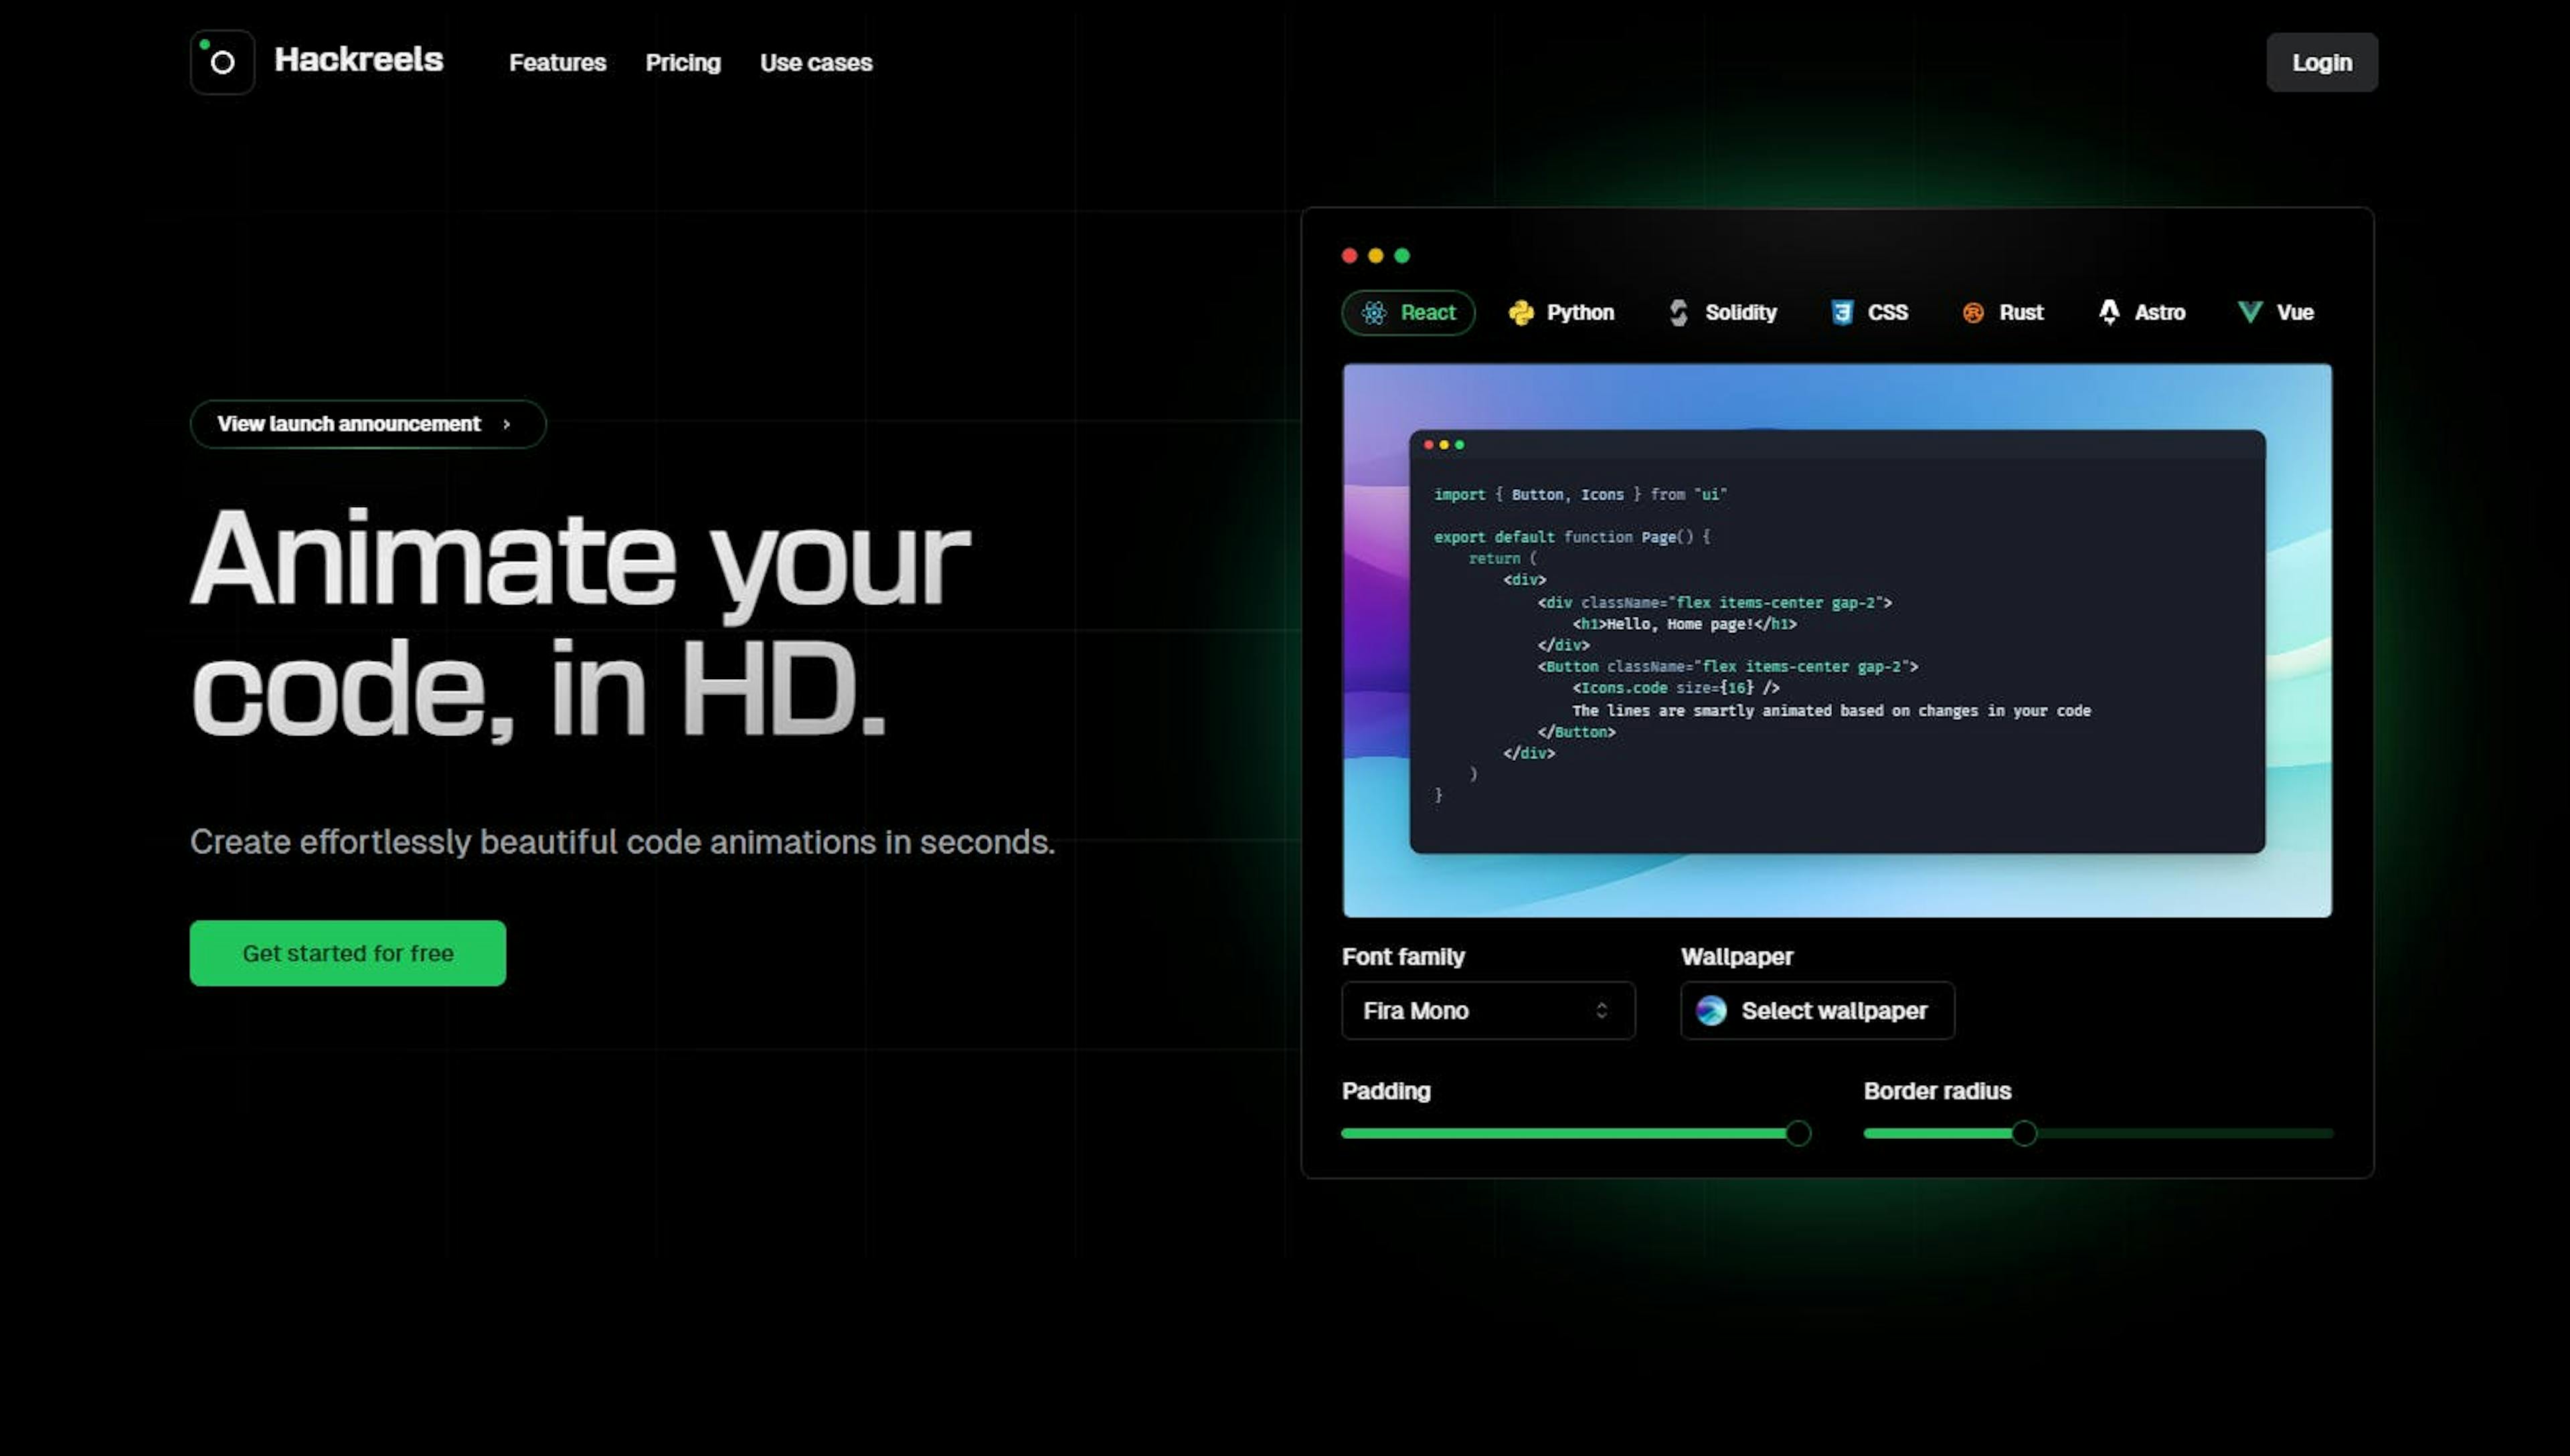Click the Hackreels logo icon
Screen dimensions: 2570x1456
pyautogui.click(x=222, y=62)
